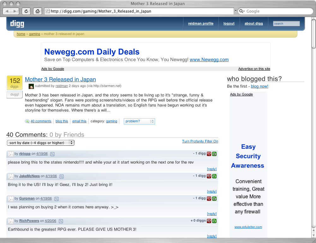The width and height of the screenshot is (316, 243).
Task: Click rbtopp's comment avatar placeholder
Action: (x=11, y=154)
